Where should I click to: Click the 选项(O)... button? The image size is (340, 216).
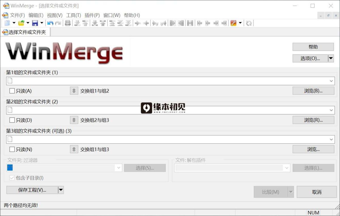(x=310, y=58)
